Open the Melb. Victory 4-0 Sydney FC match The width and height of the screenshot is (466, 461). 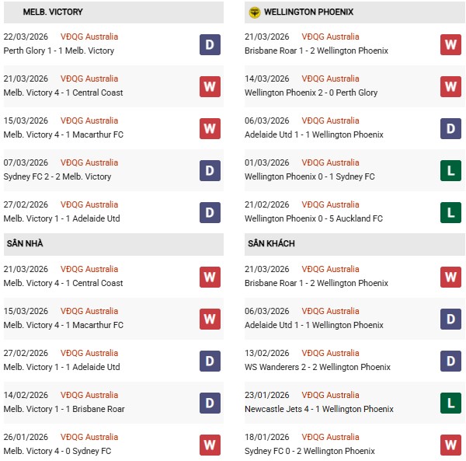tap(57, 451)
